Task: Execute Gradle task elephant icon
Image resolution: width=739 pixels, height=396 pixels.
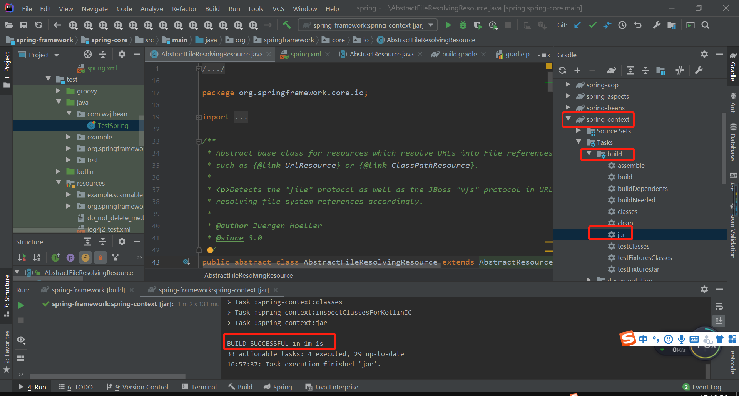Action: pos(611,70)
